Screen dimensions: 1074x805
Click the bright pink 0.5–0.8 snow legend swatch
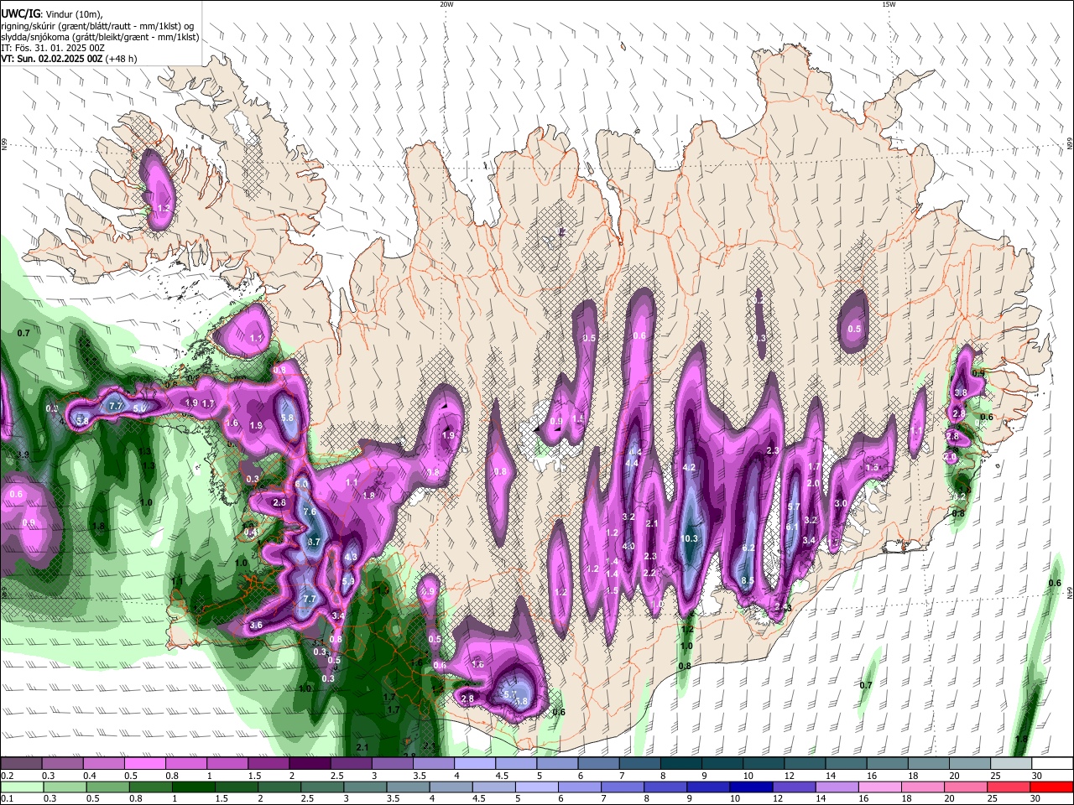(x=144, y=764)
